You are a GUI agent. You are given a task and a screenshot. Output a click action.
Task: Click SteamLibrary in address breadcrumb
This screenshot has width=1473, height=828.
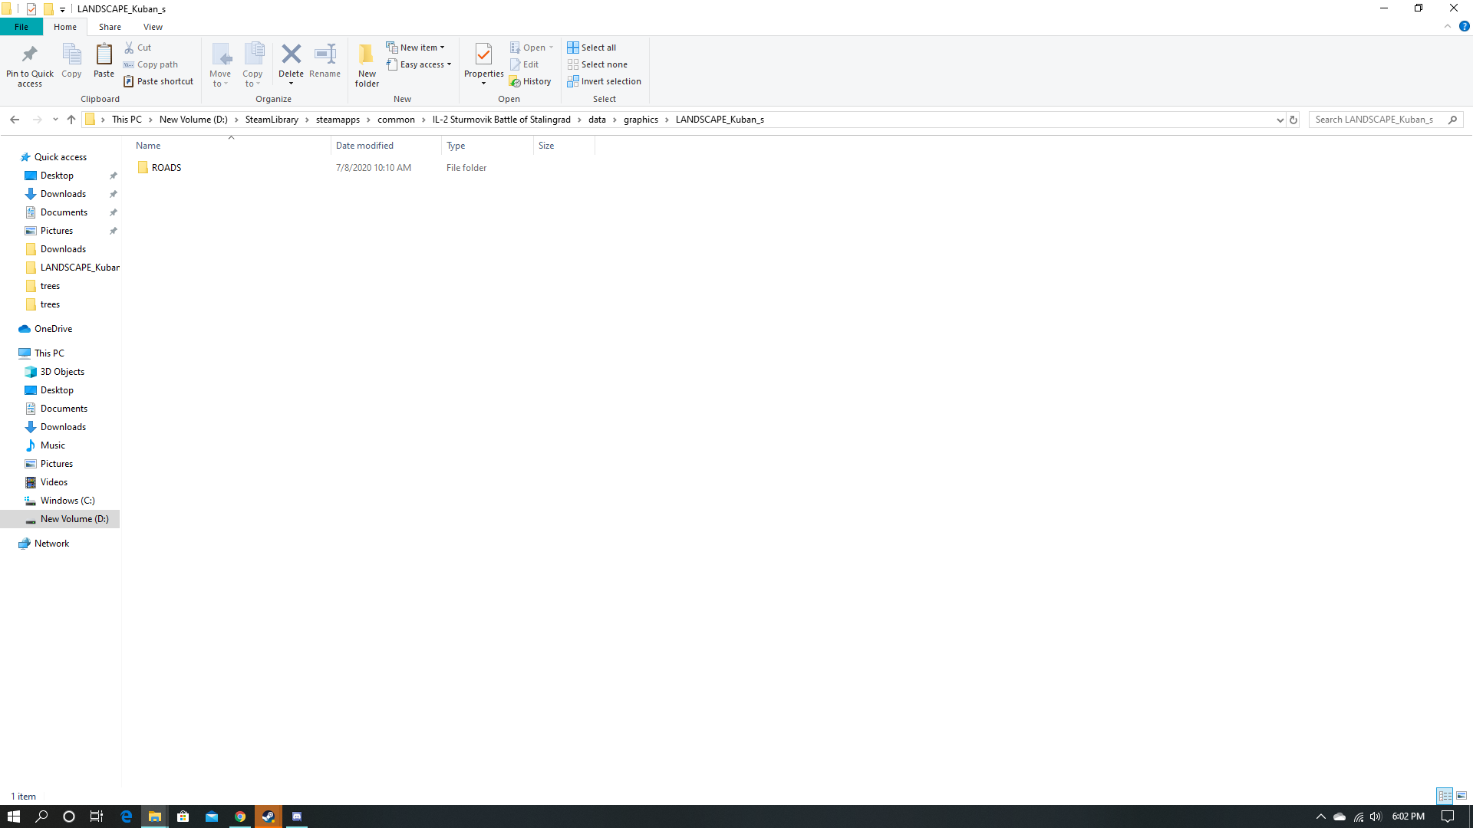[272, 120]
